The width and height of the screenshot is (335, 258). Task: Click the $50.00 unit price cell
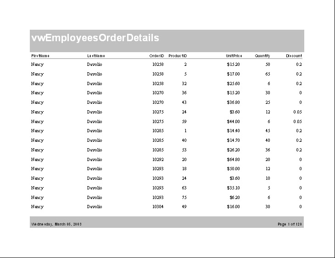(x=233, y=169)
